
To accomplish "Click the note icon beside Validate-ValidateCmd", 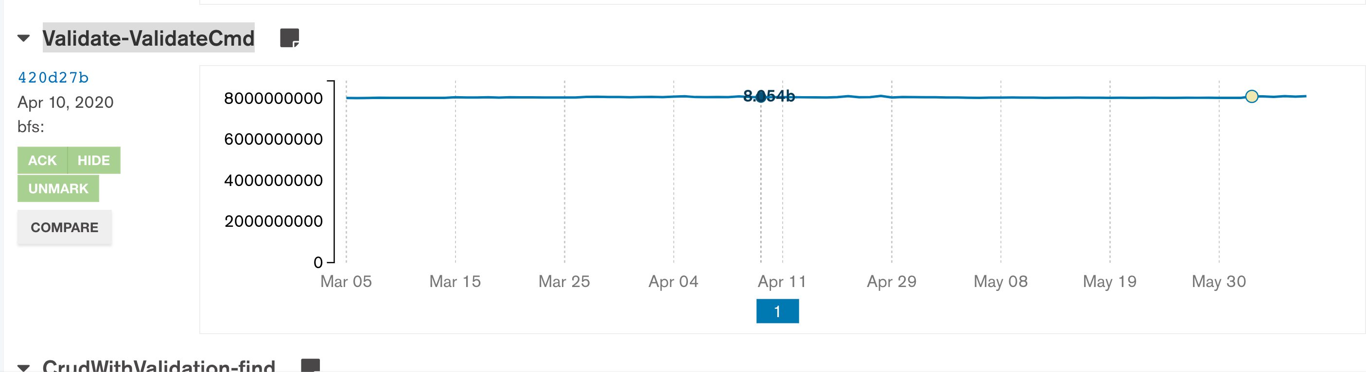I will point(290,38).
